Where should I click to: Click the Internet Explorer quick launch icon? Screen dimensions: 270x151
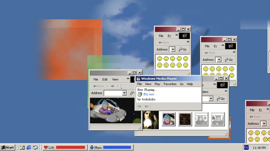[x=29, y=147]
